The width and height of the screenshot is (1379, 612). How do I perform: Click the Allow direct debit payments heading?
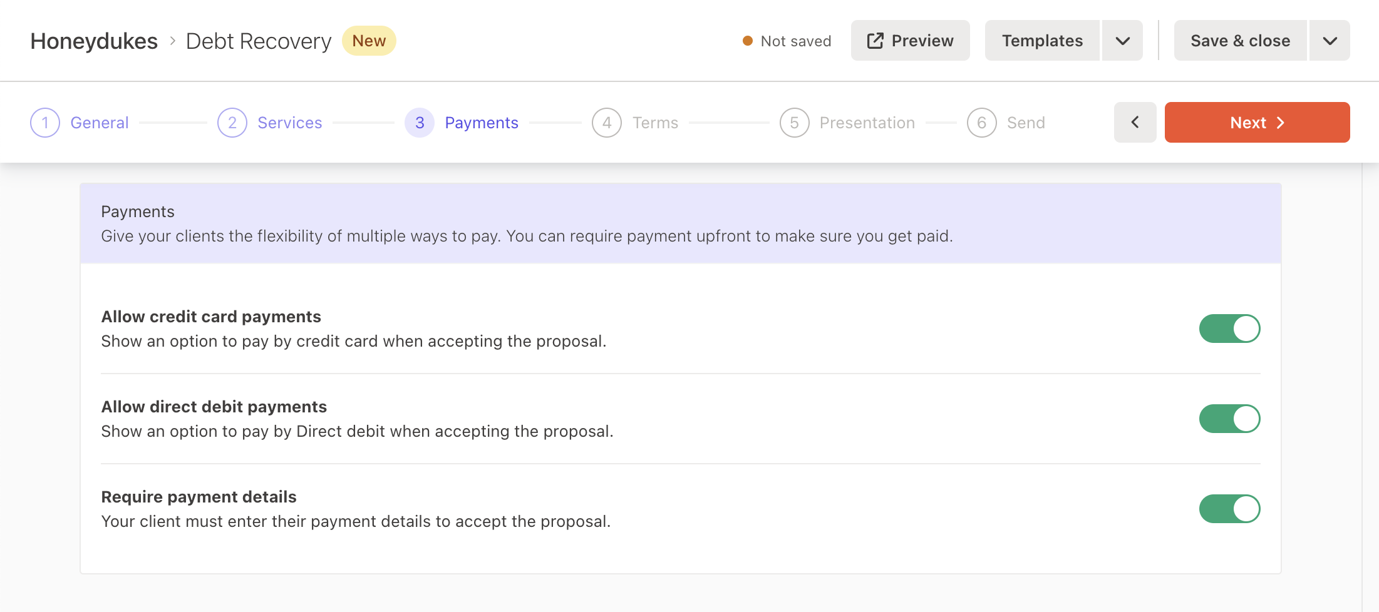[x=214, y=407]
